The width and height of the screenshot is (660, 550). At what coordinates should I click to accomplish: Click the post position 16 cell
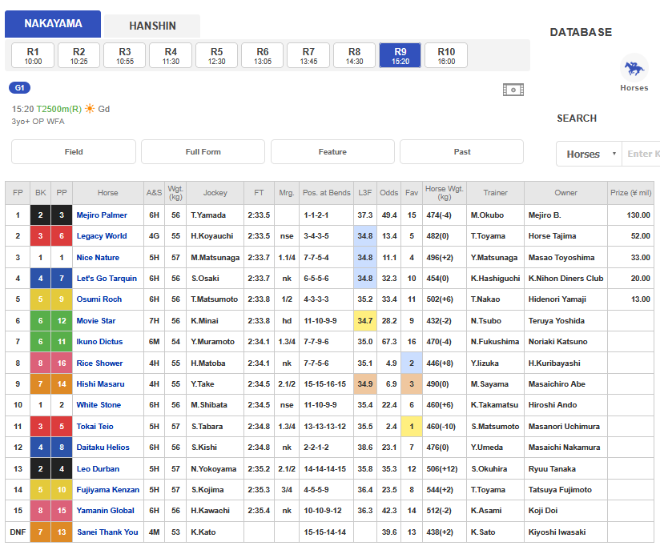click(x=62, y=363)
